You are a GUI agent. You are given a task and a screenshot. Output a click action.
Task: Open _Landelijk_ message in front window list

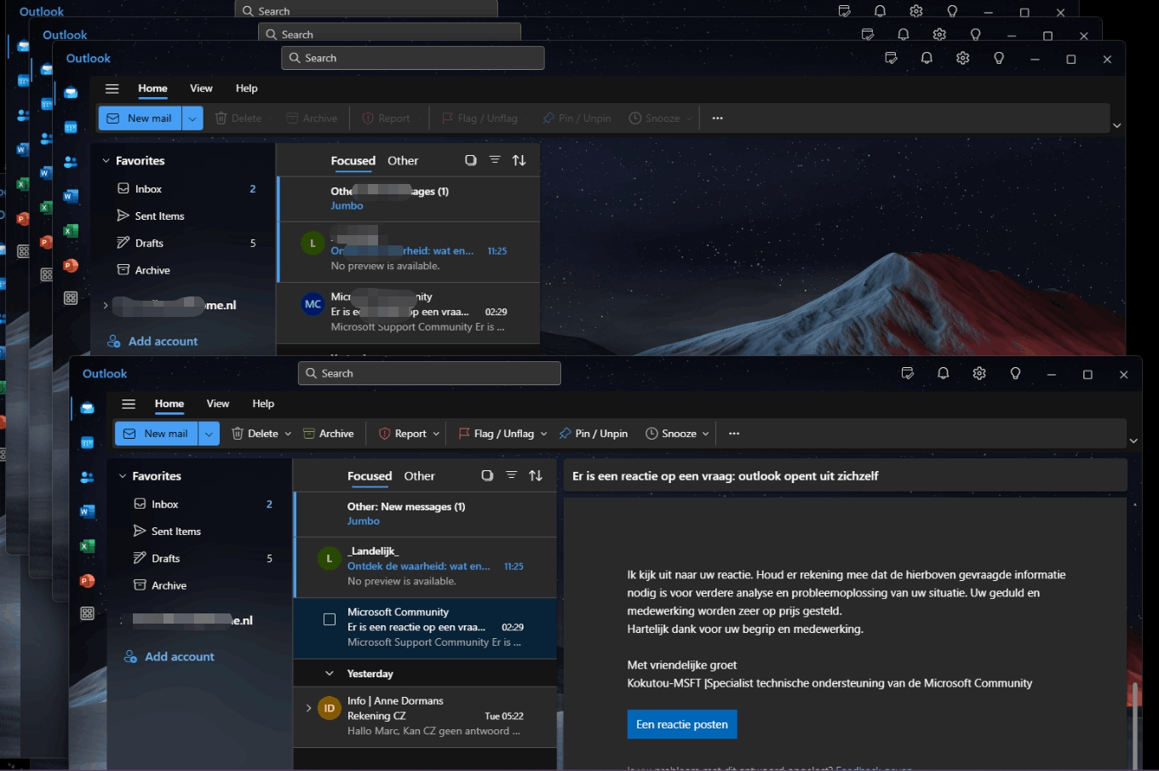426,567
